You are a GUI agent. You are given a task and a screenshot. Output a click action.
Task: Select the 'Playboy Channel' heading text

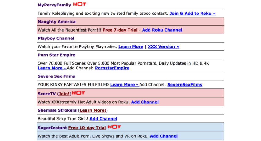(x=56, y=38)
